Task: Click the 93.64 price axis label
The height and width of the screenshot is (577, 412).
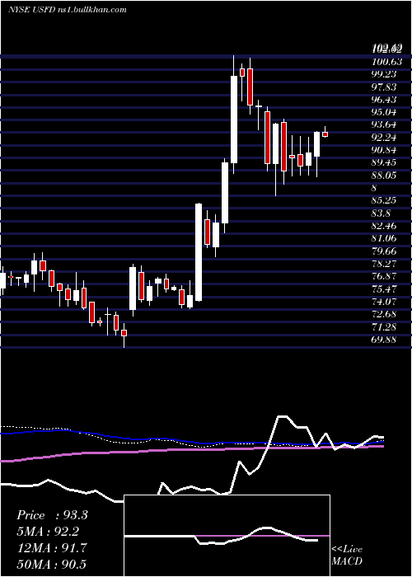Action: [x=384, y=124]
